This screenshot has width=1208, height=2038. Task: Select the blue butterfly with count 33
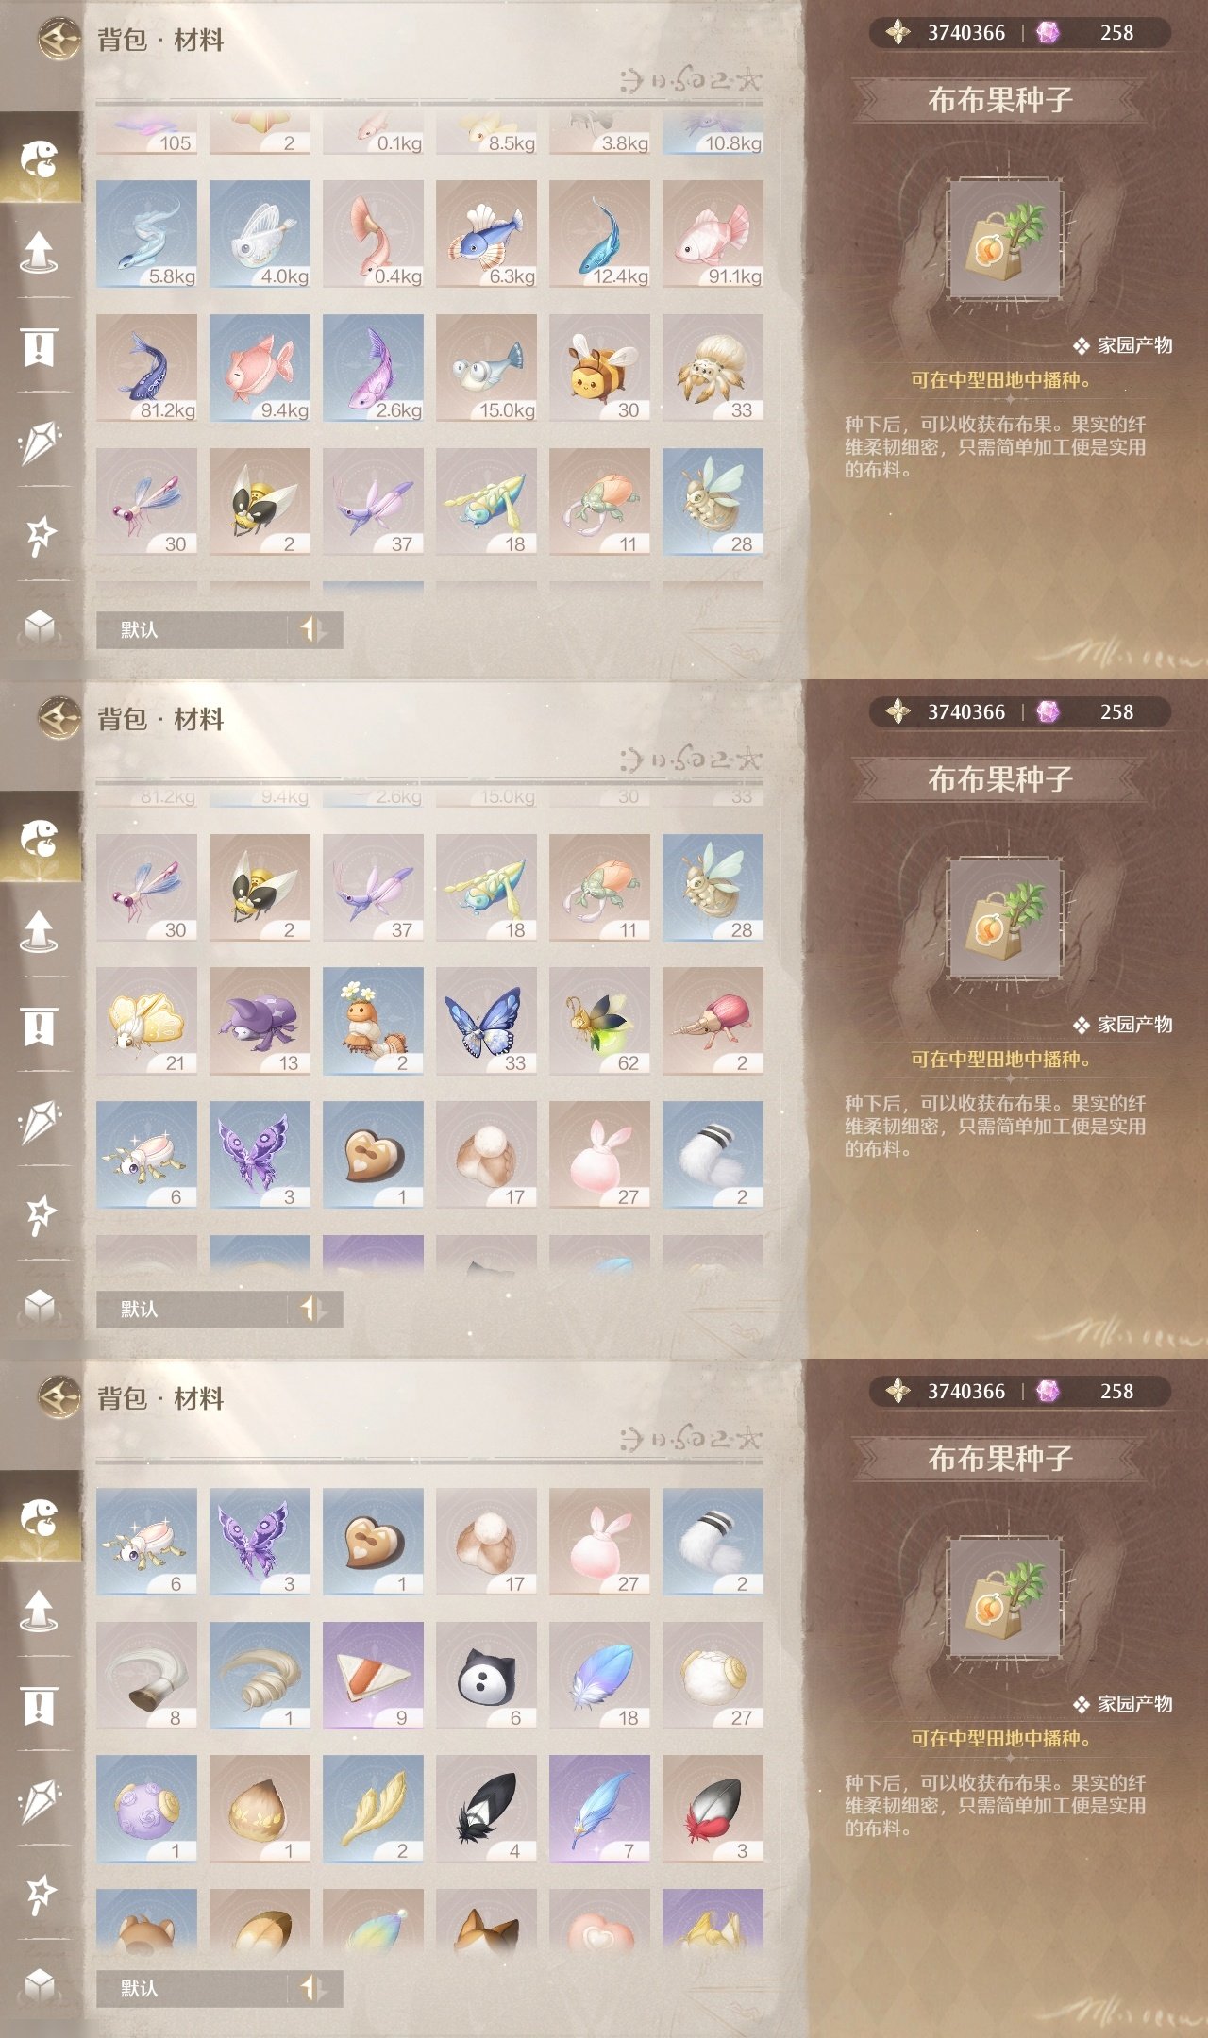(486, 1021)
